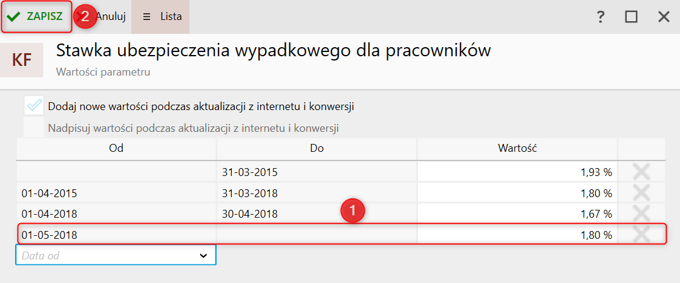Open help via the question mark icon
The image size is (680, 283).
(x=600, y=17)
